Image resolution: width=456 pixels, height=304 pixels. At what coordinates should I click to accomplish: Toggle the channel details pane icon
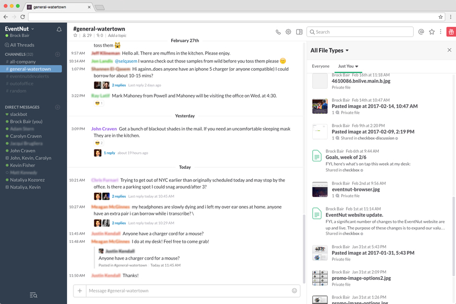point(299,32)
